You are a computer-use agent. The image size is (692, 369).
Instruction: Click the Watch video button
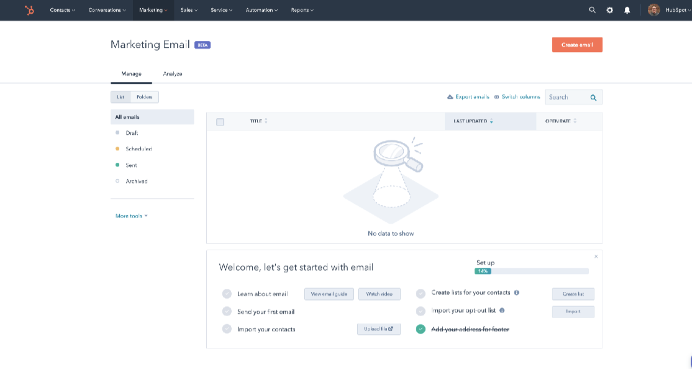[380, 294]
